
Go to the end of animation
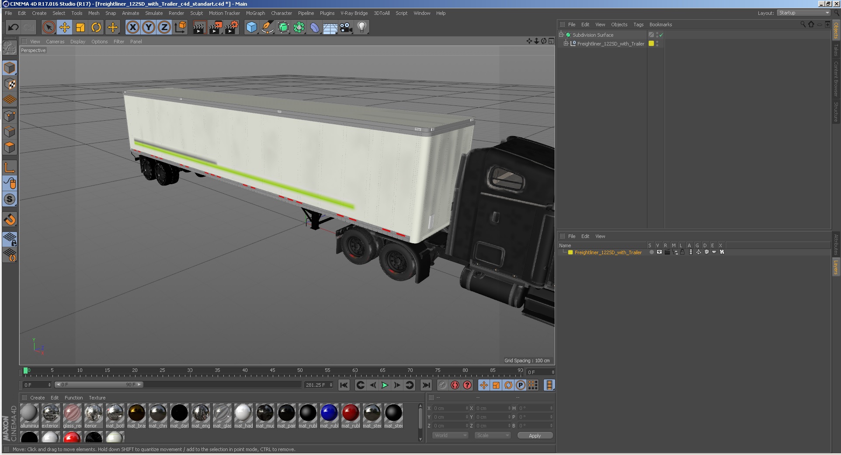pos(426,385)
